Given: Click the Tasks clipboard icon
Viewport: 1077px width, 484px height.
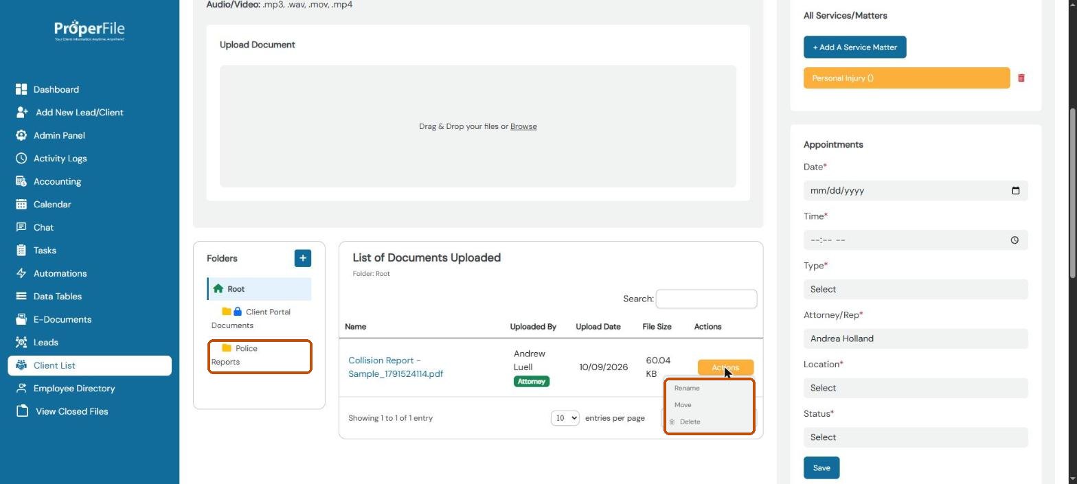Looking at the screenshot, I should pos(21,251).
